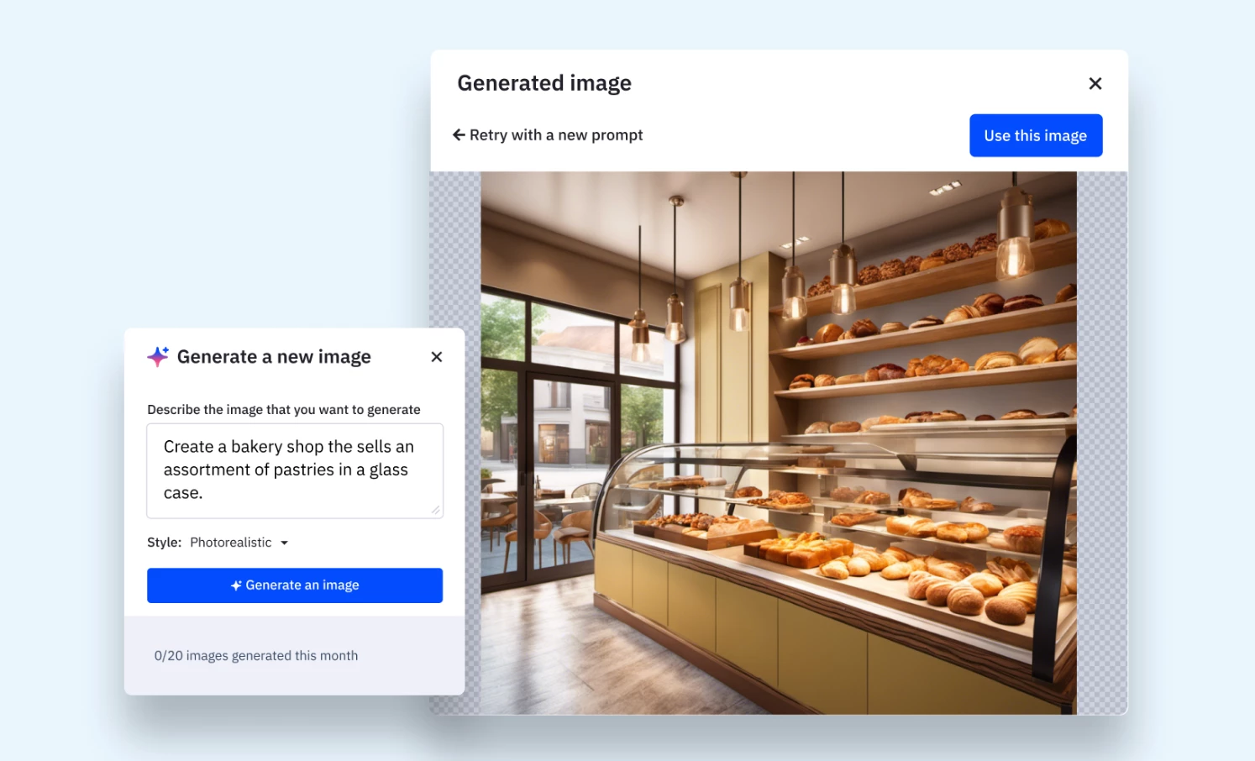
Task: Close the "Generate a new image" panel
Action: pos(436,356)
